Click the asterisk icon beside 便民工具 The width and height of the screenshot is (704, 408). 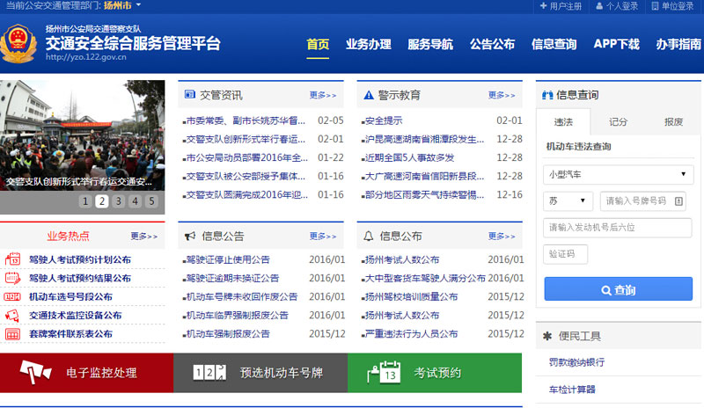[546, 336]
